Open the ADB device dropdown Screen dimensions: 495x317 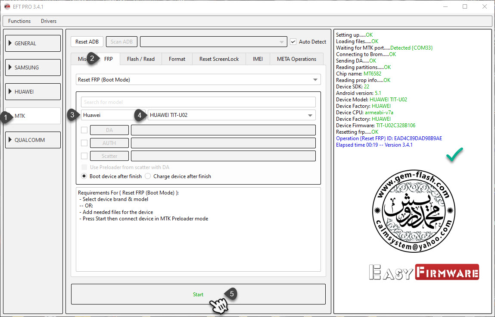click(x=213, y=42)
